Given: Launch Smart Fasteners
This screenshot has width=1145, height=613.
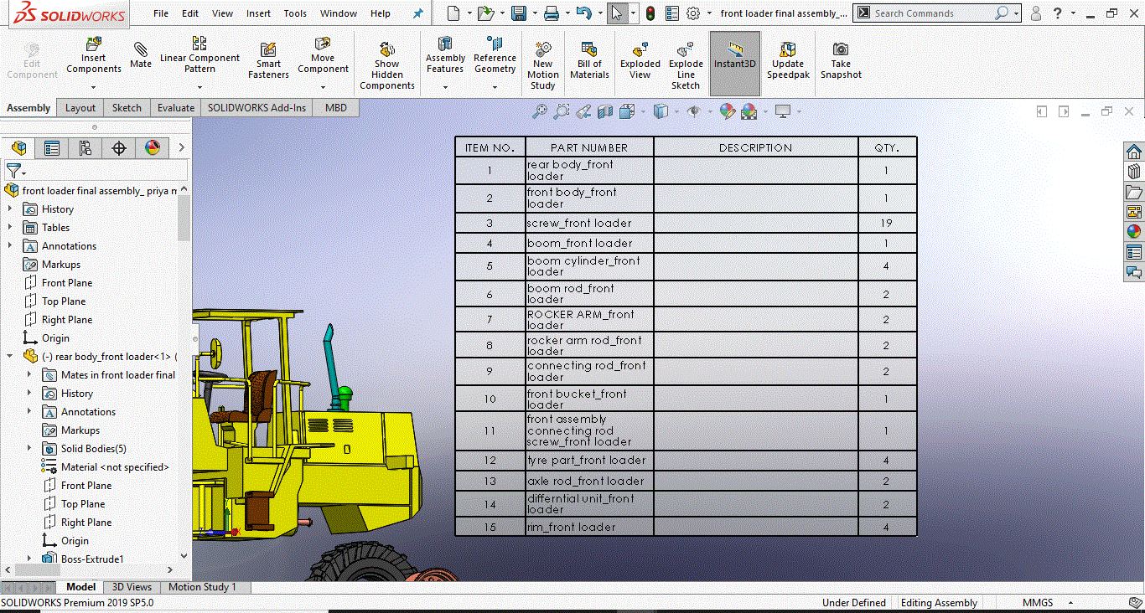Looking at the screenshot, I should coord(268,60).
